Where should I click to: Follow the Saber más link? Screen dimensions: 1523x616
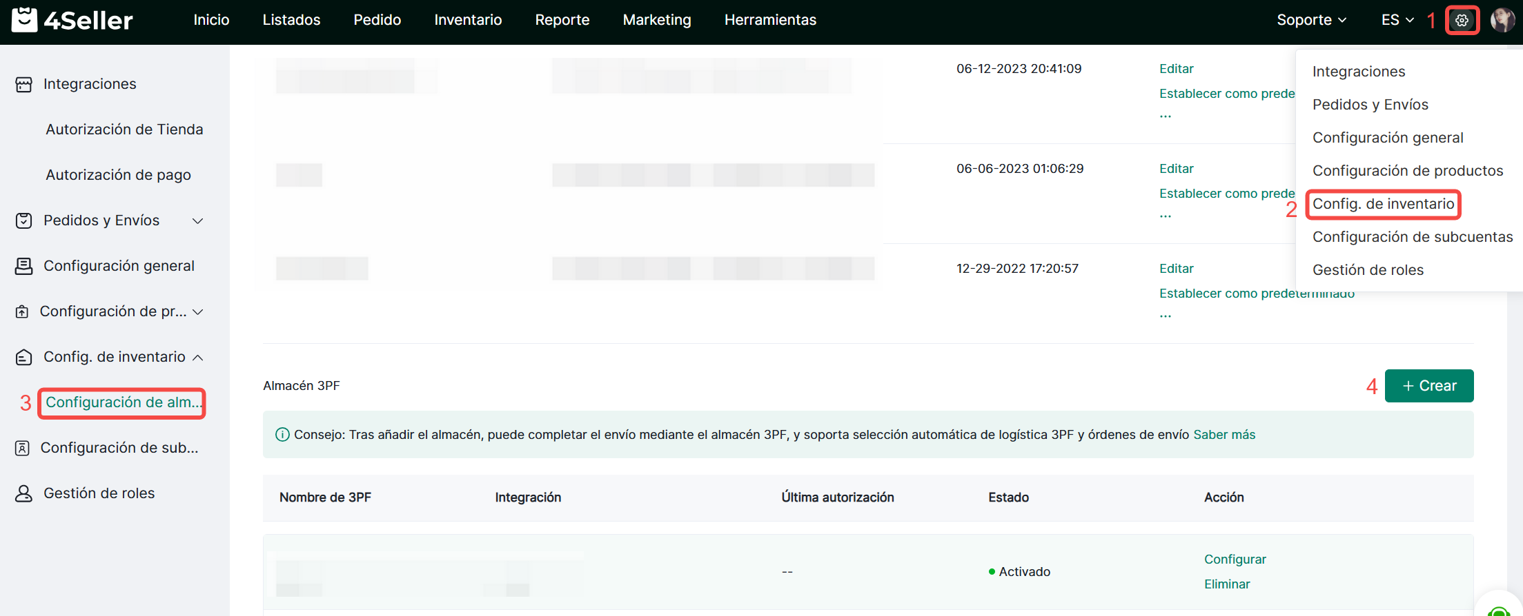tap(1224, 435)
